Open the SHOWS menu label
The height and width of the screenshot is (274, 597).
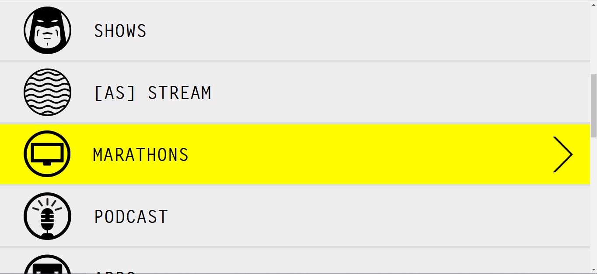tap(120, 31)
